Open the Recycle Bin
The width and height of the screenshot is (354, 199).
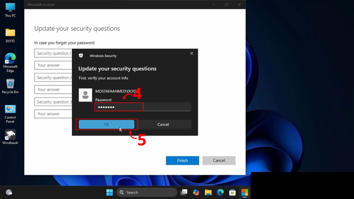point(10,85)
